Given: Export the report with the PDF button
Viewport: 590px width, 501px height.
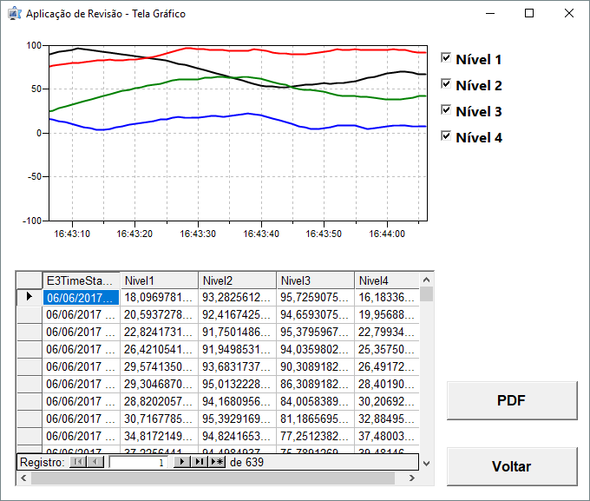Looking at the screenshot, I should point(511,400).
